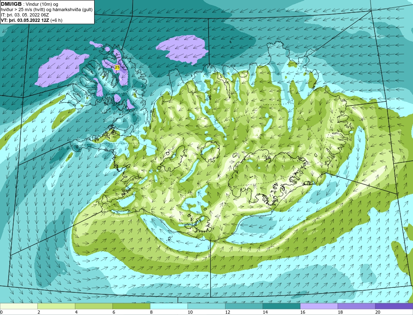Click the 'IT: þri. 03. 05. 2022 06Z' line
The width and height of the screenshot is (413, 315).
pyautogui.click(x=24, y=15)
